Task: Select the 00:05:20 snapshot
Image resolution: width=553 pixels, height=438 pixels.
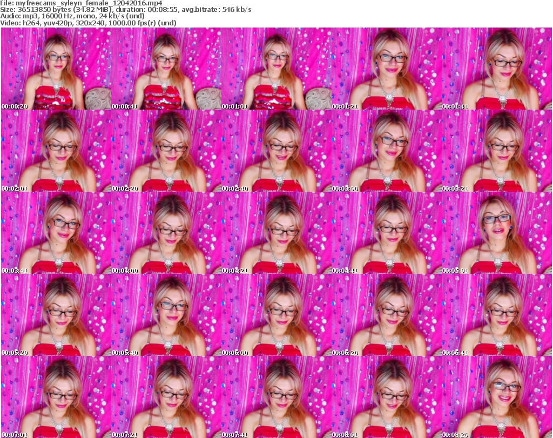Action: tap(56, 315)
